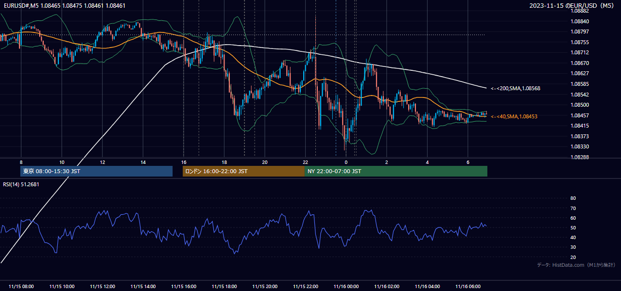
Task: Open the HistData.com data source credit
Action: [576, 265]
